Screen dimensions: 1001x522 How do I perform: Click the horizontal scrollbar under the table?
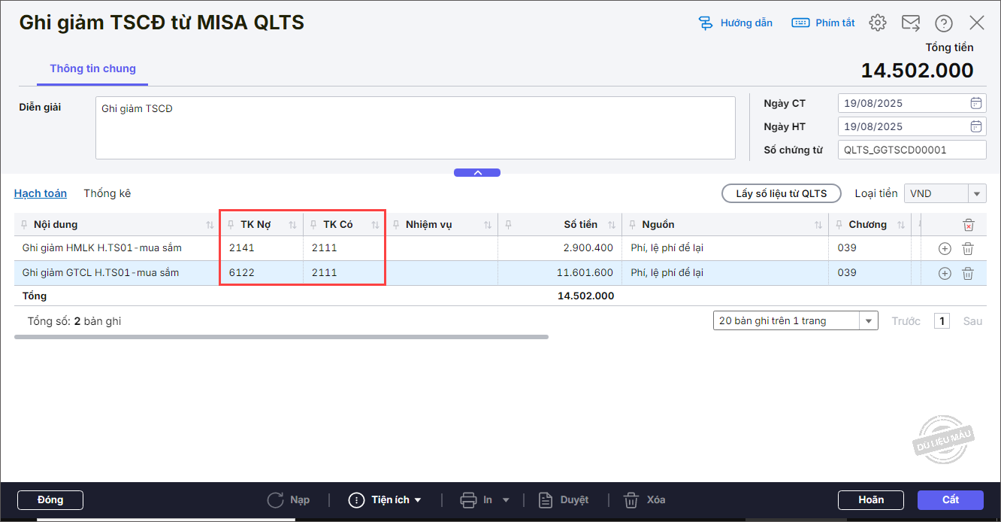click(281, 337)
